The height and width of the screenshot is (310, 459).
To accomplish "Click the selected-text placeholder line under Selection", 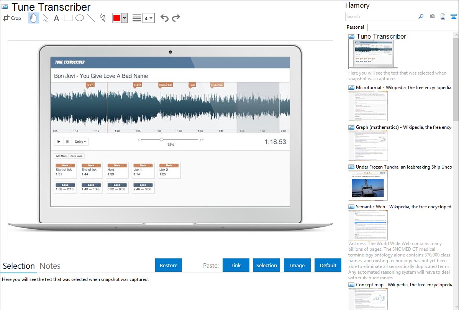I will click(75, 279).
